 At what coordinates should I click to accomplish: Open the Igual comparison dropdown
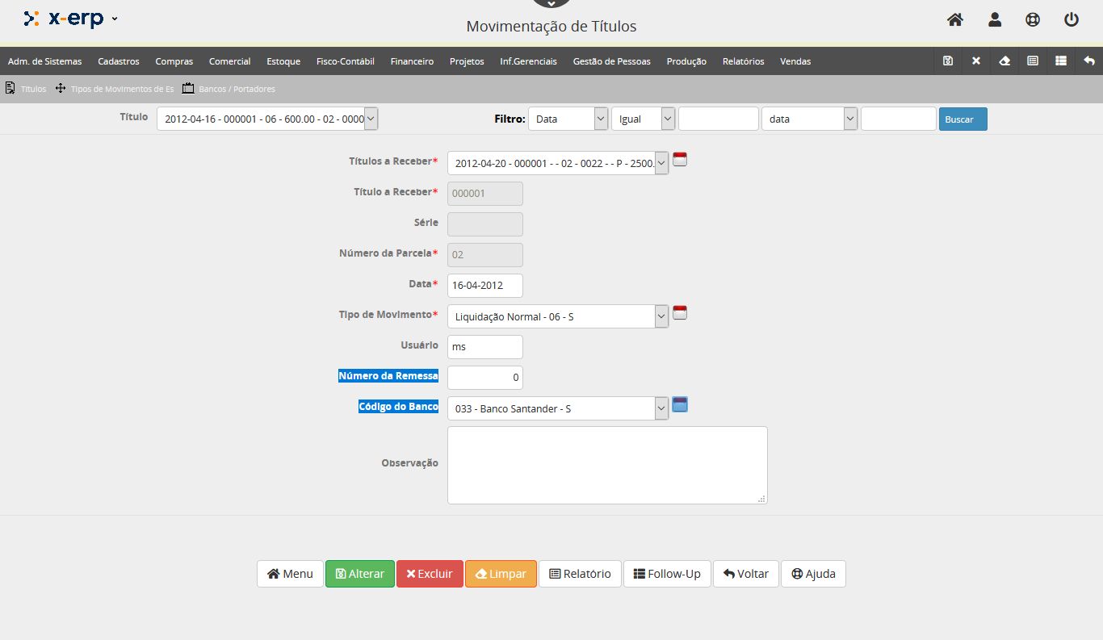point(643,119)
